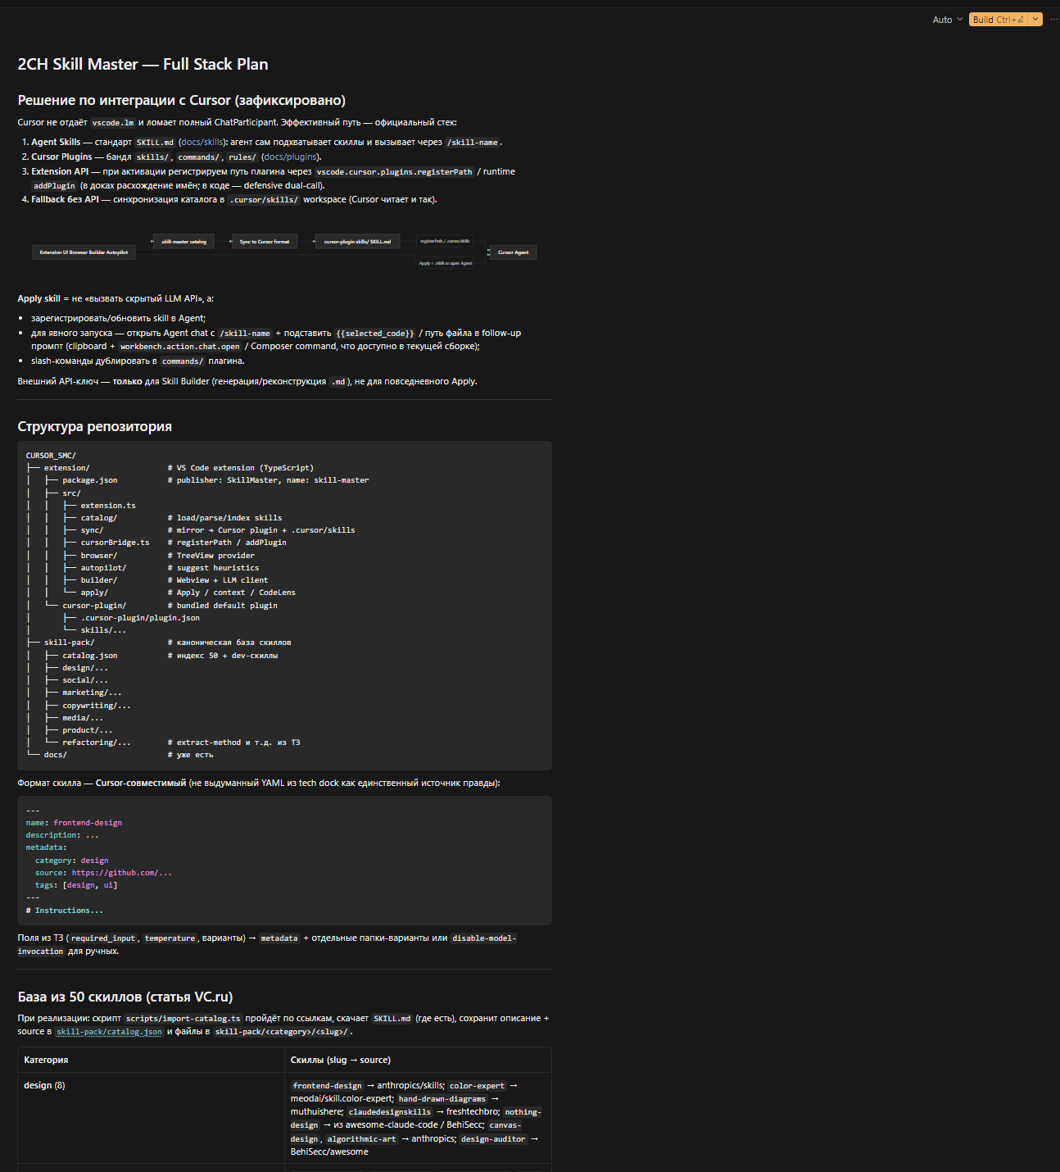Click the '{{selected_code}}' inline code
The image size is (1060, 1172).
tap(375, 334)
